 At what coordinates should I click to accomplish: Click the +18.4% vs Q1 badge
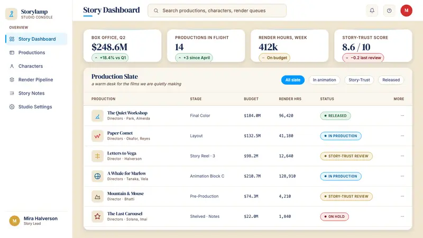point(110,58)
